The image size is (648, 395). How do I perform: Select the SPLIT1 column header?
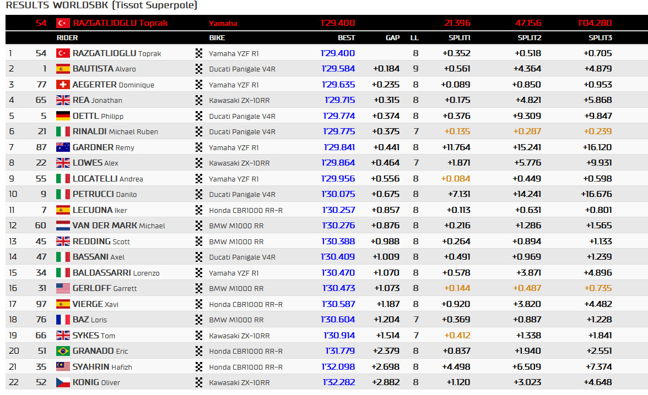(460, 37)
